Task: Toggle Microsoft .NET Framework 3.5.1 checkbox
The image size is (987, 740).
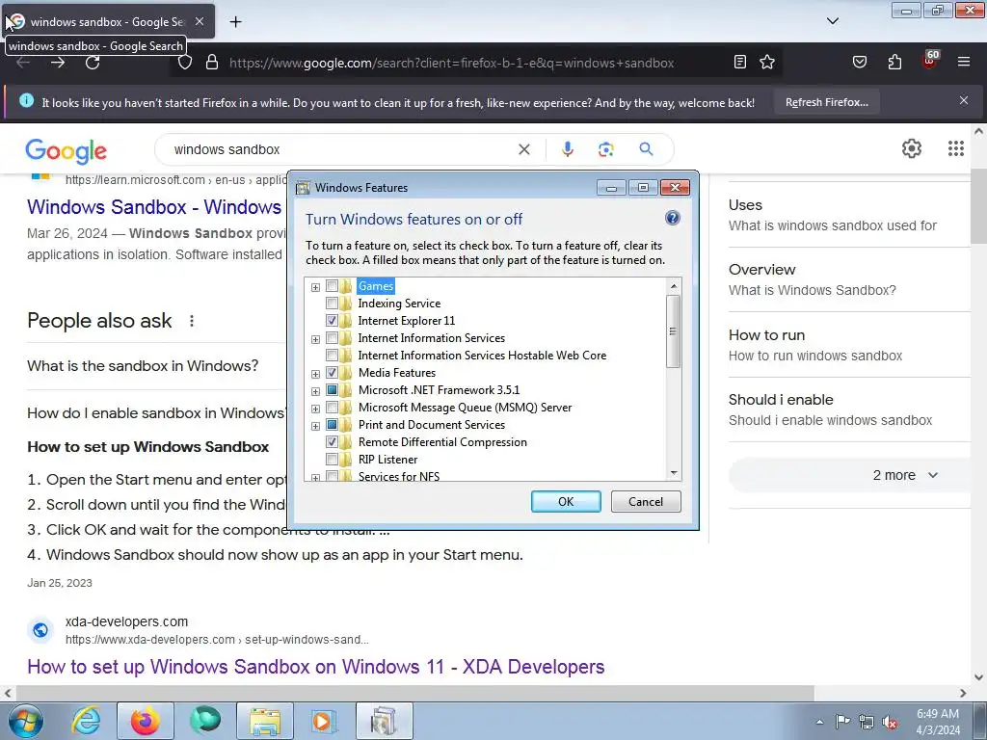Action: [332, 390]
